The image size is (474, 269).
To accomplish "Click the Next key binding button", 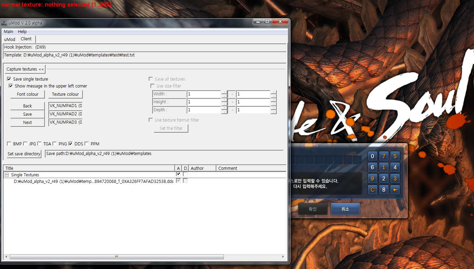I will coord(27,123).
